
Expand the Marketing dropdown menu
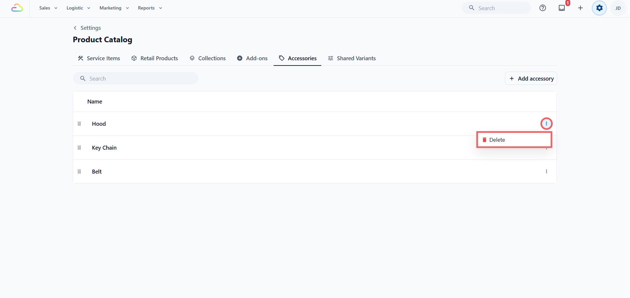(114, 8)
